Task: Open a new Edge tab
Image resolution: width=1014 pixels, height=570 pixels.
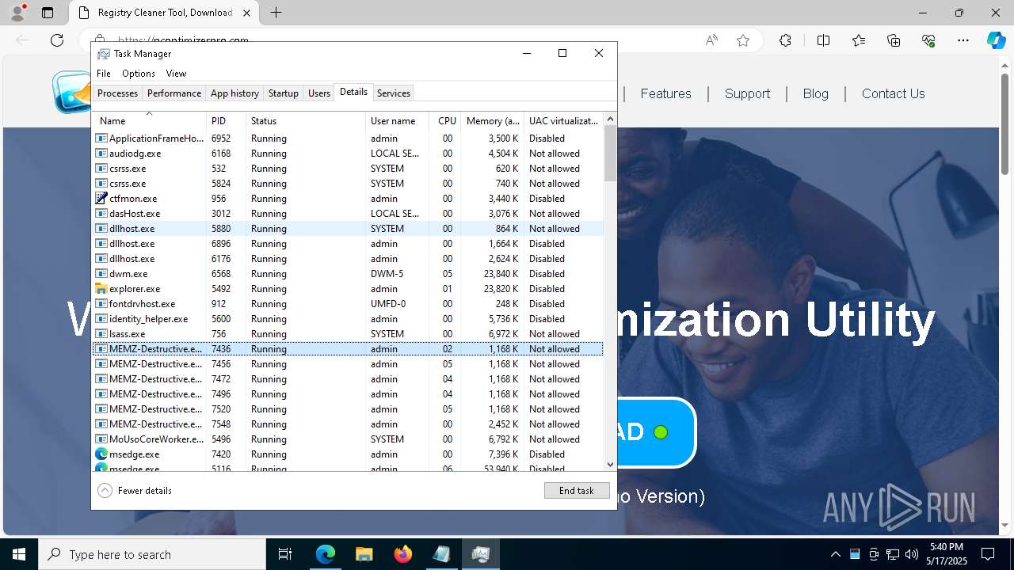Action: tap(276, 13)
